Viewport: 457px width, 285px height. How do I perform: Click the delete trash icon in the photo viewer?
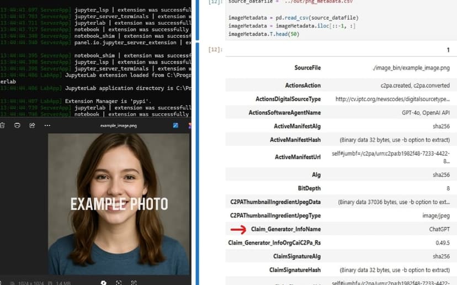pyautogui.click(x=2, y=125)
